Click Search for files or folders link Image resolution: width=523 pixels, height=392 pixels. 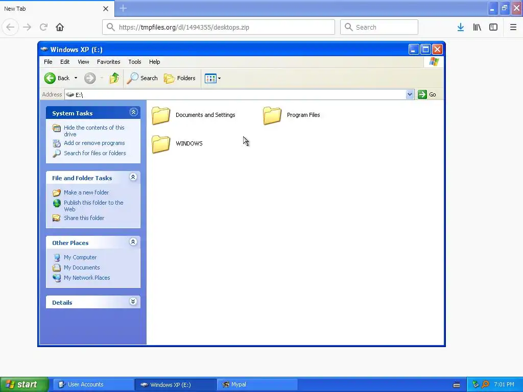(94, 153)
